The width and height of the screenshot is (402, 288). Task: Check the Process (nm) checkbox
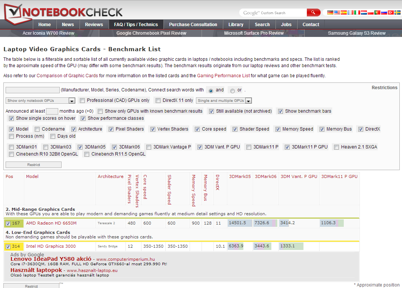(11, 136)
